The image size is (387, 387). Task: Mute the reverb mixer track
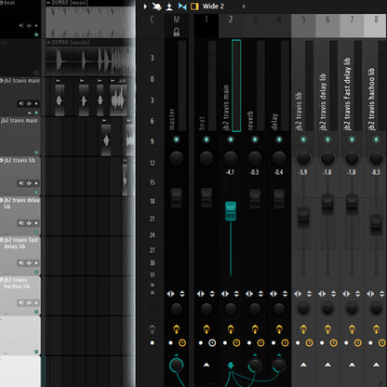tap(255, 140)
